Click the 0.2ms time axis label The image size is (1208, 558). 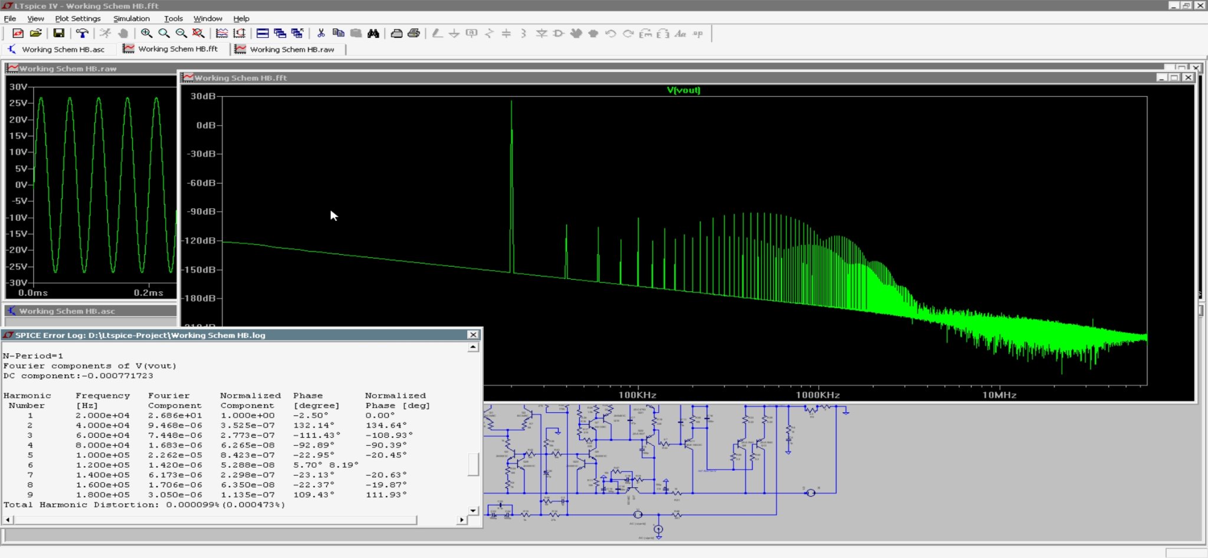148,293
